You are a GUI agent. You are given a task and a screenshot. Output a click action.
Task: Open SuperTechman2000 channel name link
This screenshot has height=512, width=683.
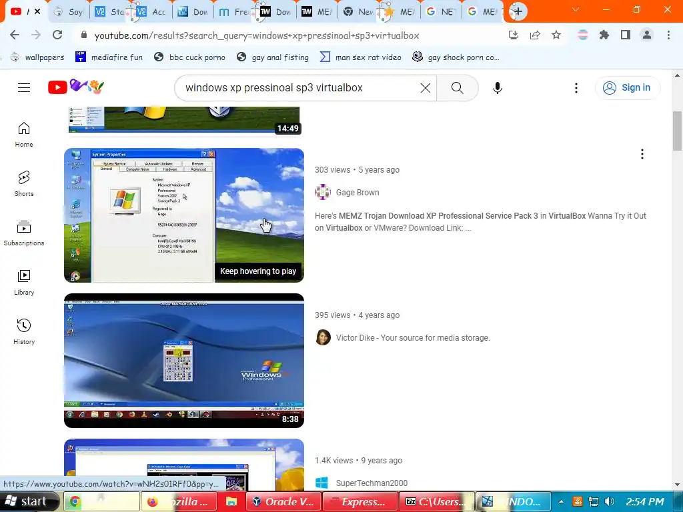tap(372, 483)
